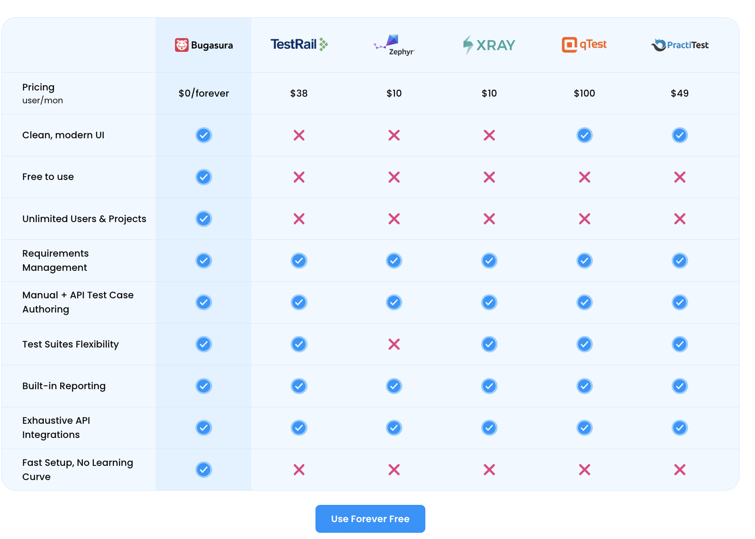Screen dimensions: 755x539
Task: Click the Bugasura logo
Action: click(x=204, y=45)
